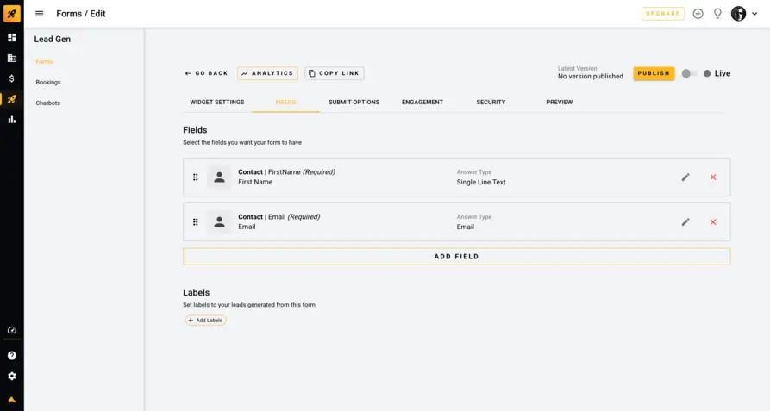Click the Go Back button
This screenshot has height=411, width=770.
[x=206, y=73]
